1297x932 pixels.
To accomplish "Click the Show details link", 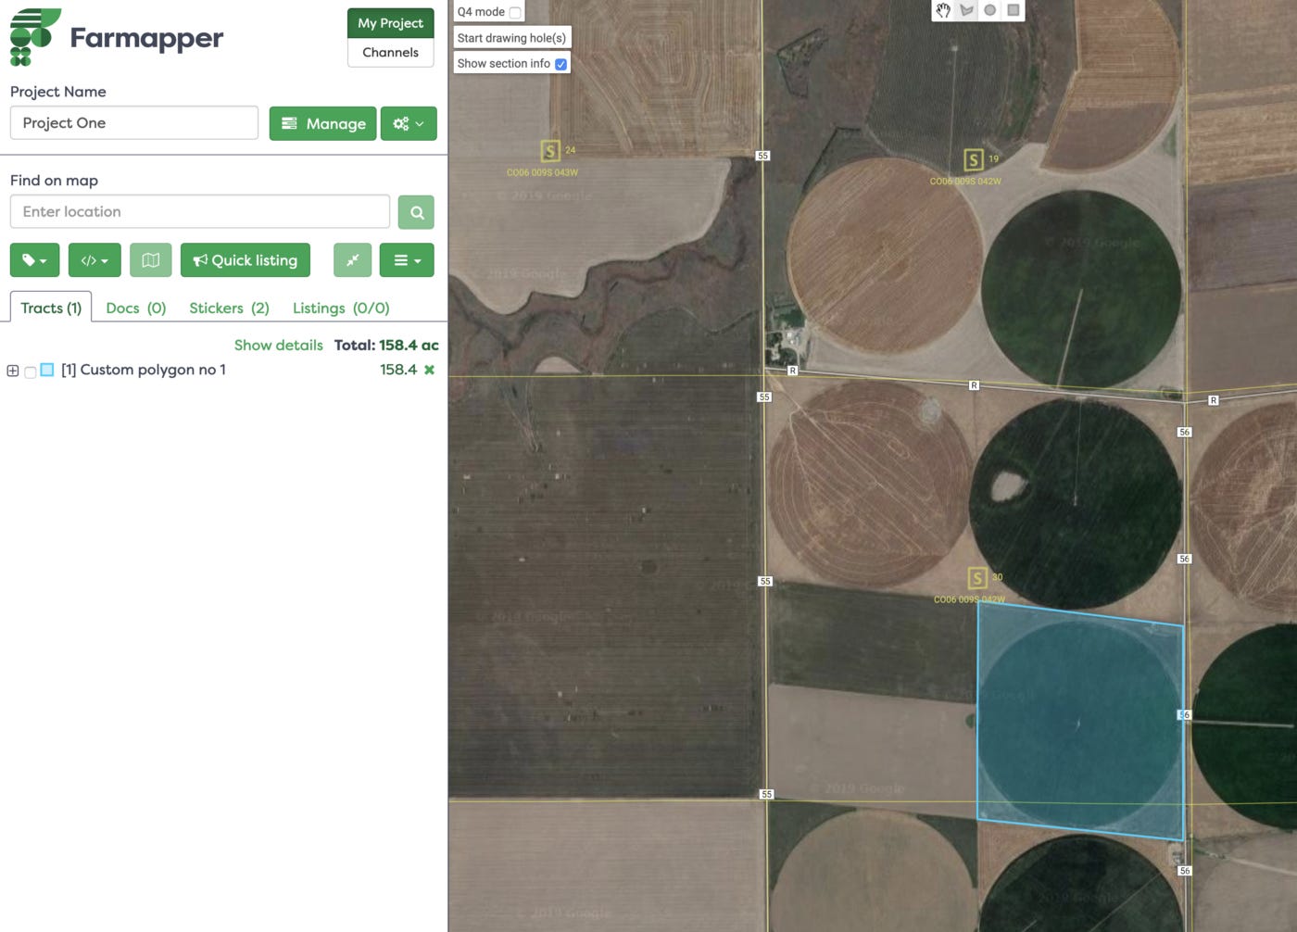I will [x=278, y=345].
